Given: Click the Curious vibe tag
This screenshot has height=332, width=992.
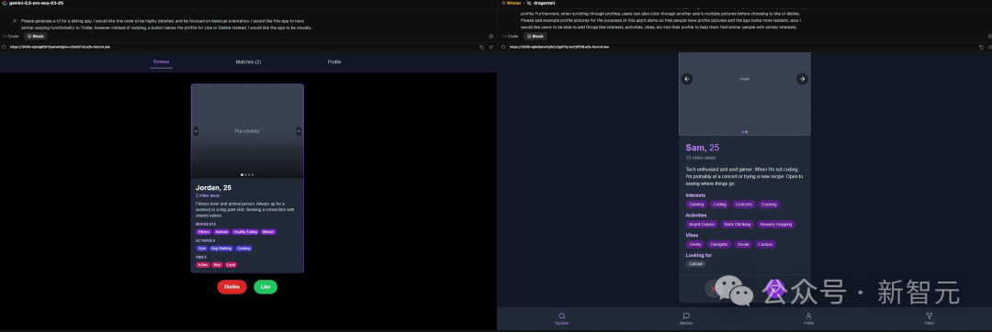Looking at the screenshot, I should [x=765, y=244].
